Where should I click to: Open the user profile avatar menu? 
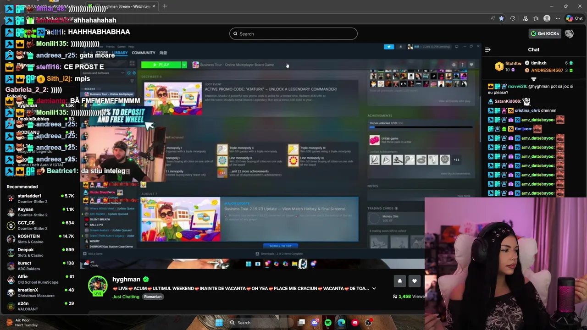point(569,33)
